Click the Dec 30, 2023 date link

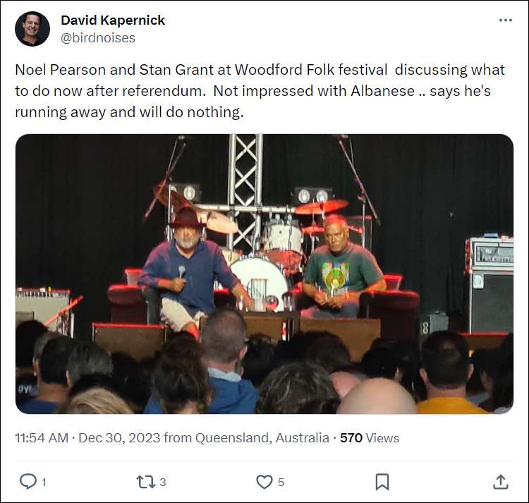pos(119,438)
